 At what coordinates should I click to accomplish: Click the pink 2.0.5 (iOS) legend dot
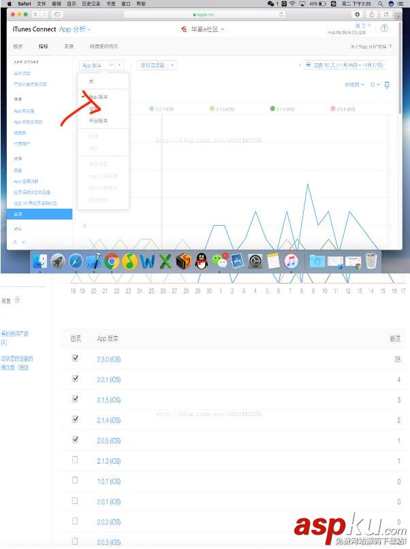[333, 108]
